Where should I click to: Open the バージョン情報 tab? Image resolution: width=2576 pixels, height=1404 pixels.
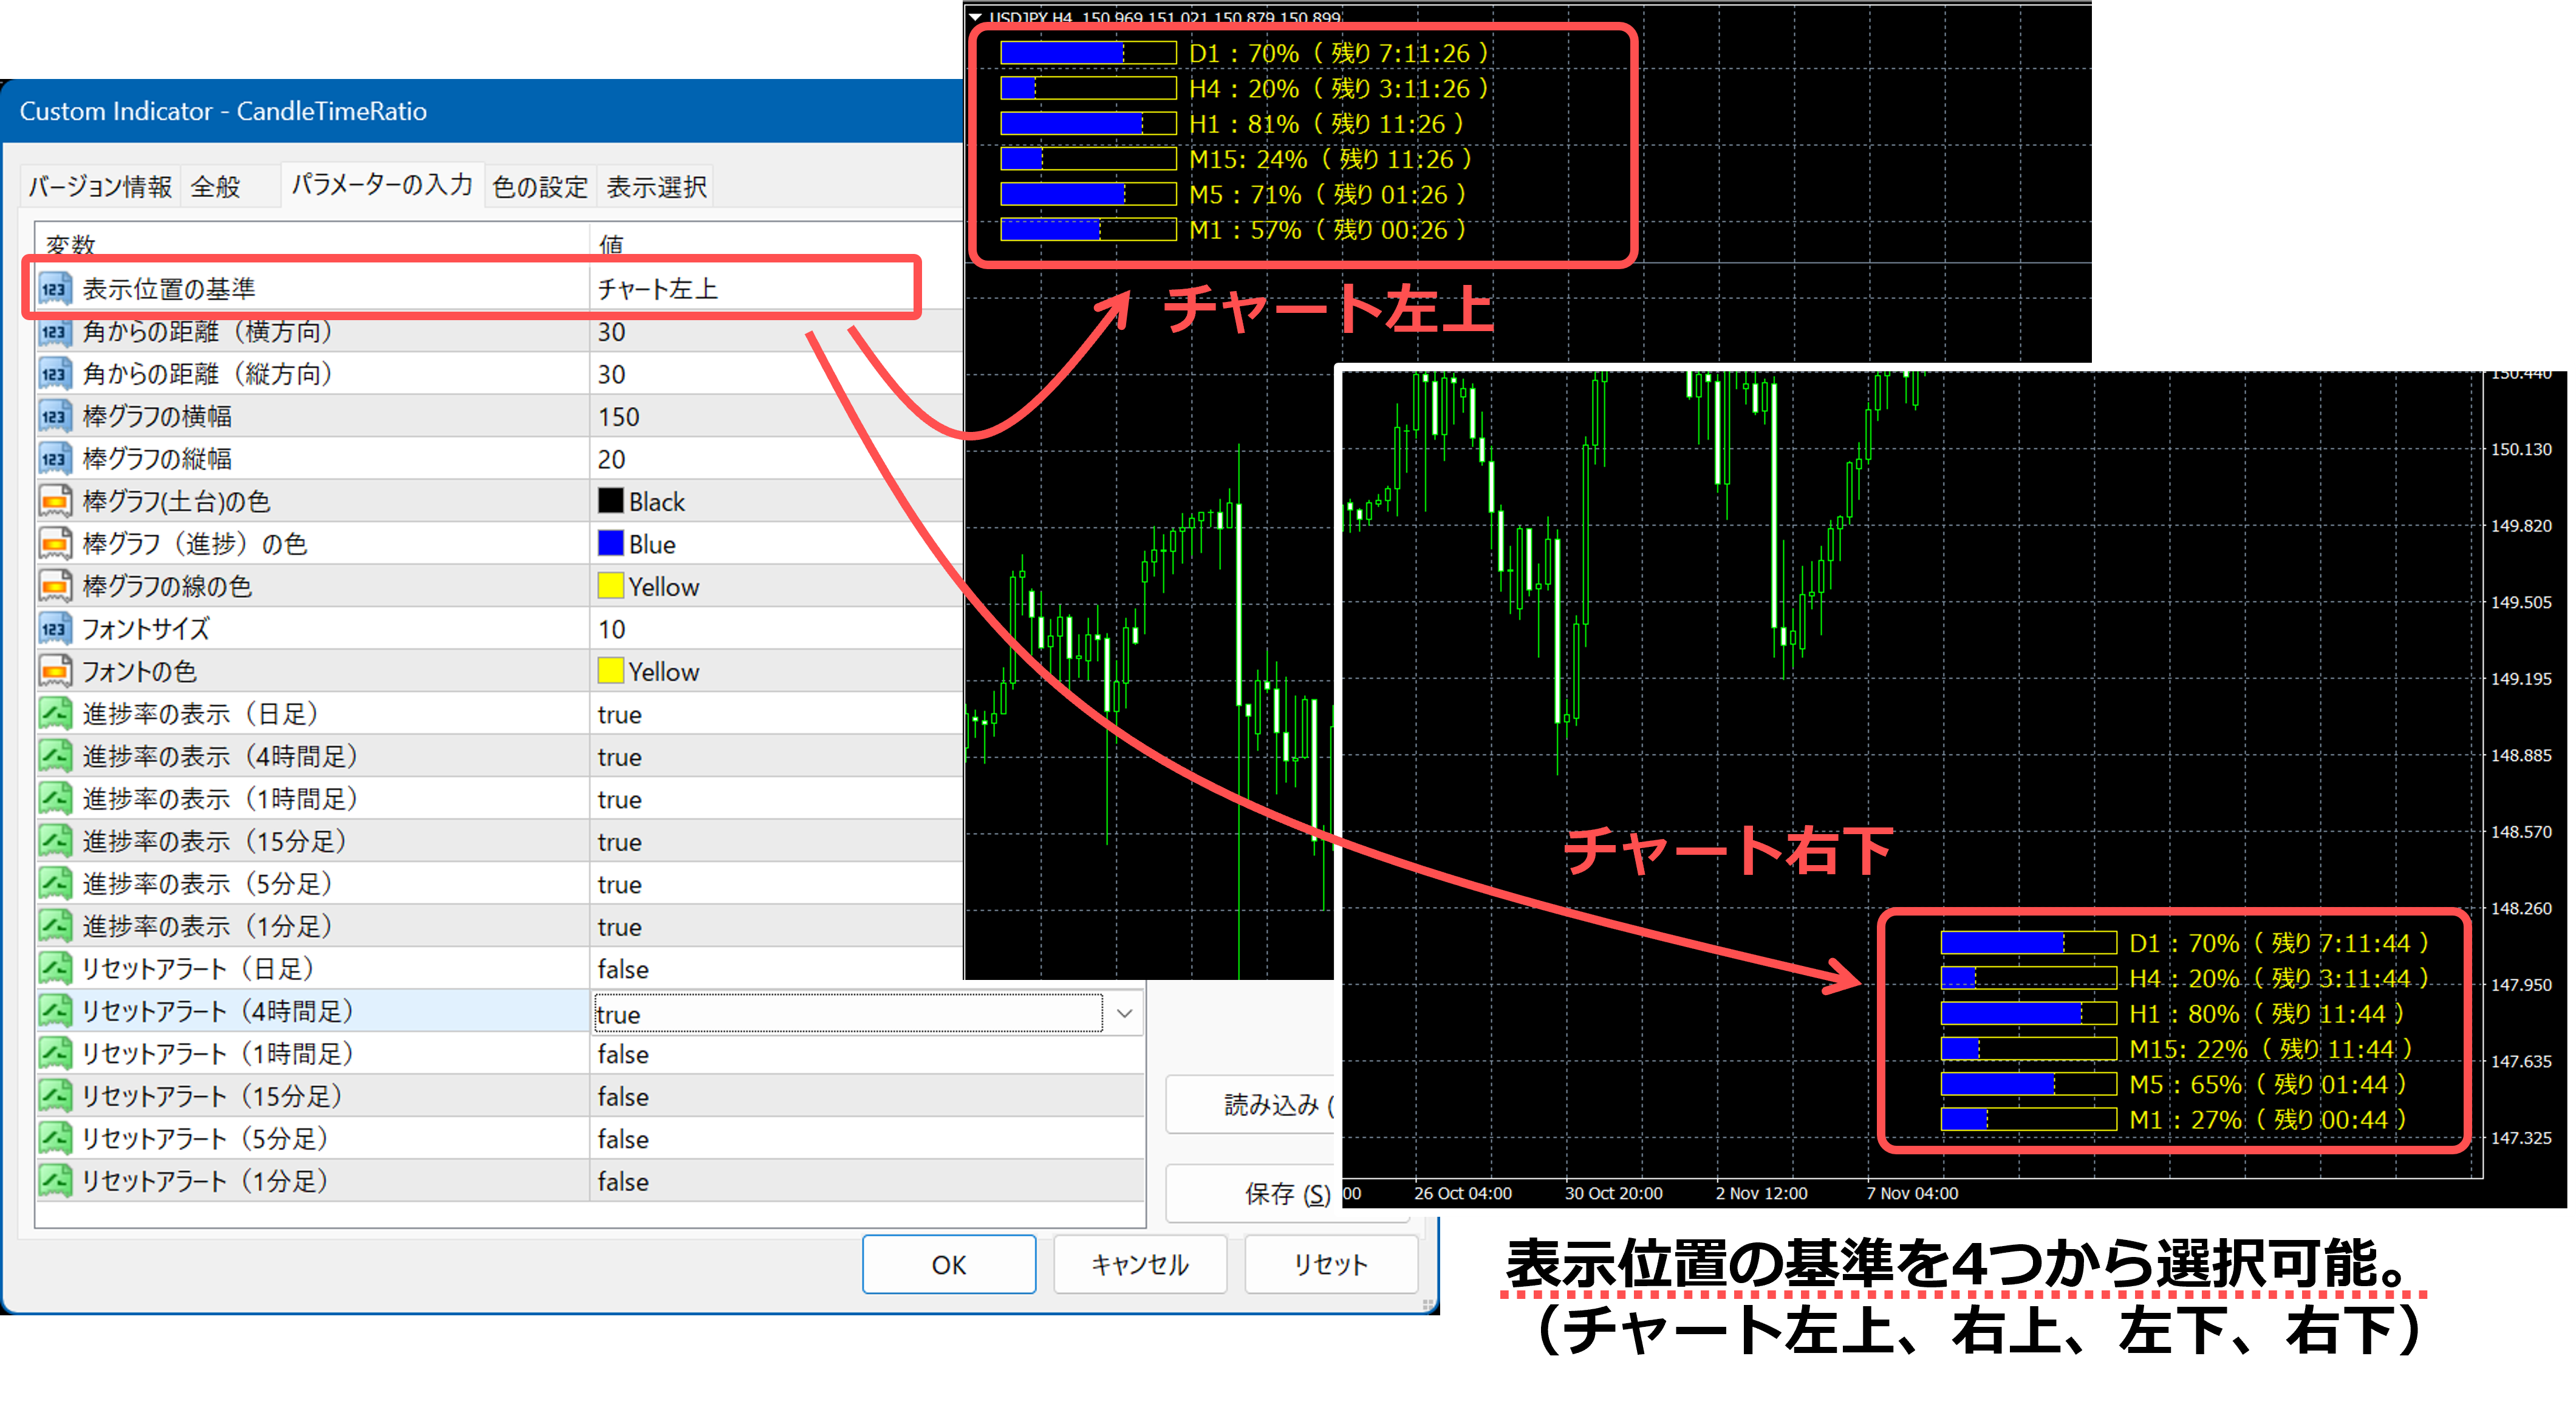99,187
